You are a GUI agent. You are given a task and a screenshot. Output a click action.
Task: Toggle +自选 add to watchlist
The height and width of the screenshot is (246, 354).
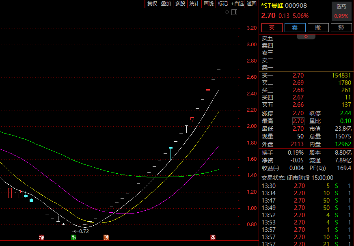coord(237,4)
